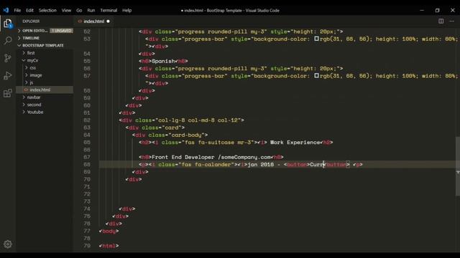Viewport: 460px width, 258px height.
Task: Click line number 68 in the gutter
Action: (x=87, y=164)
